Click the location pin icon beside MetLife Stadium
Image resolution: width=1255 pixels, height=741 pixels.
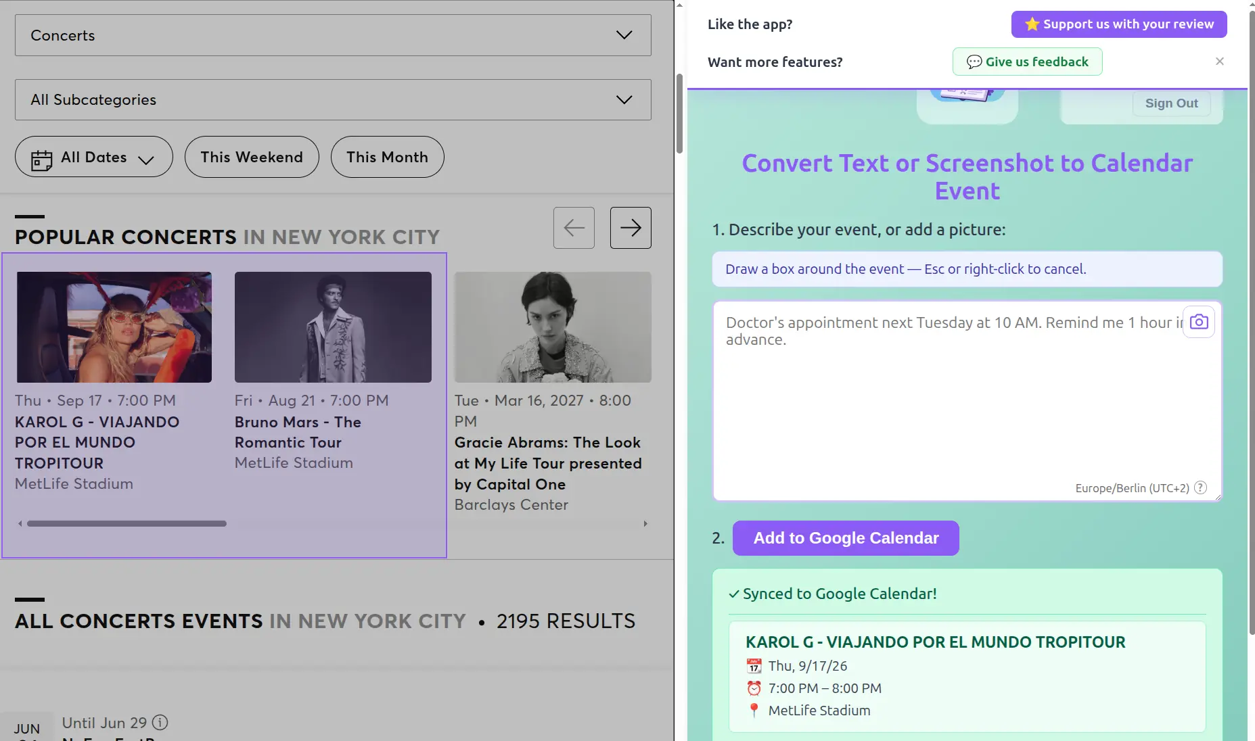(754, 711)
